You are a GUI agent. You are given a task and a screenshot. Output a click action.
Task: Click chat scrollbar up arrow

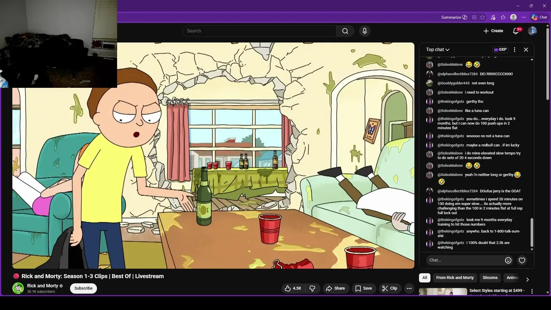(x=532, y=59)
